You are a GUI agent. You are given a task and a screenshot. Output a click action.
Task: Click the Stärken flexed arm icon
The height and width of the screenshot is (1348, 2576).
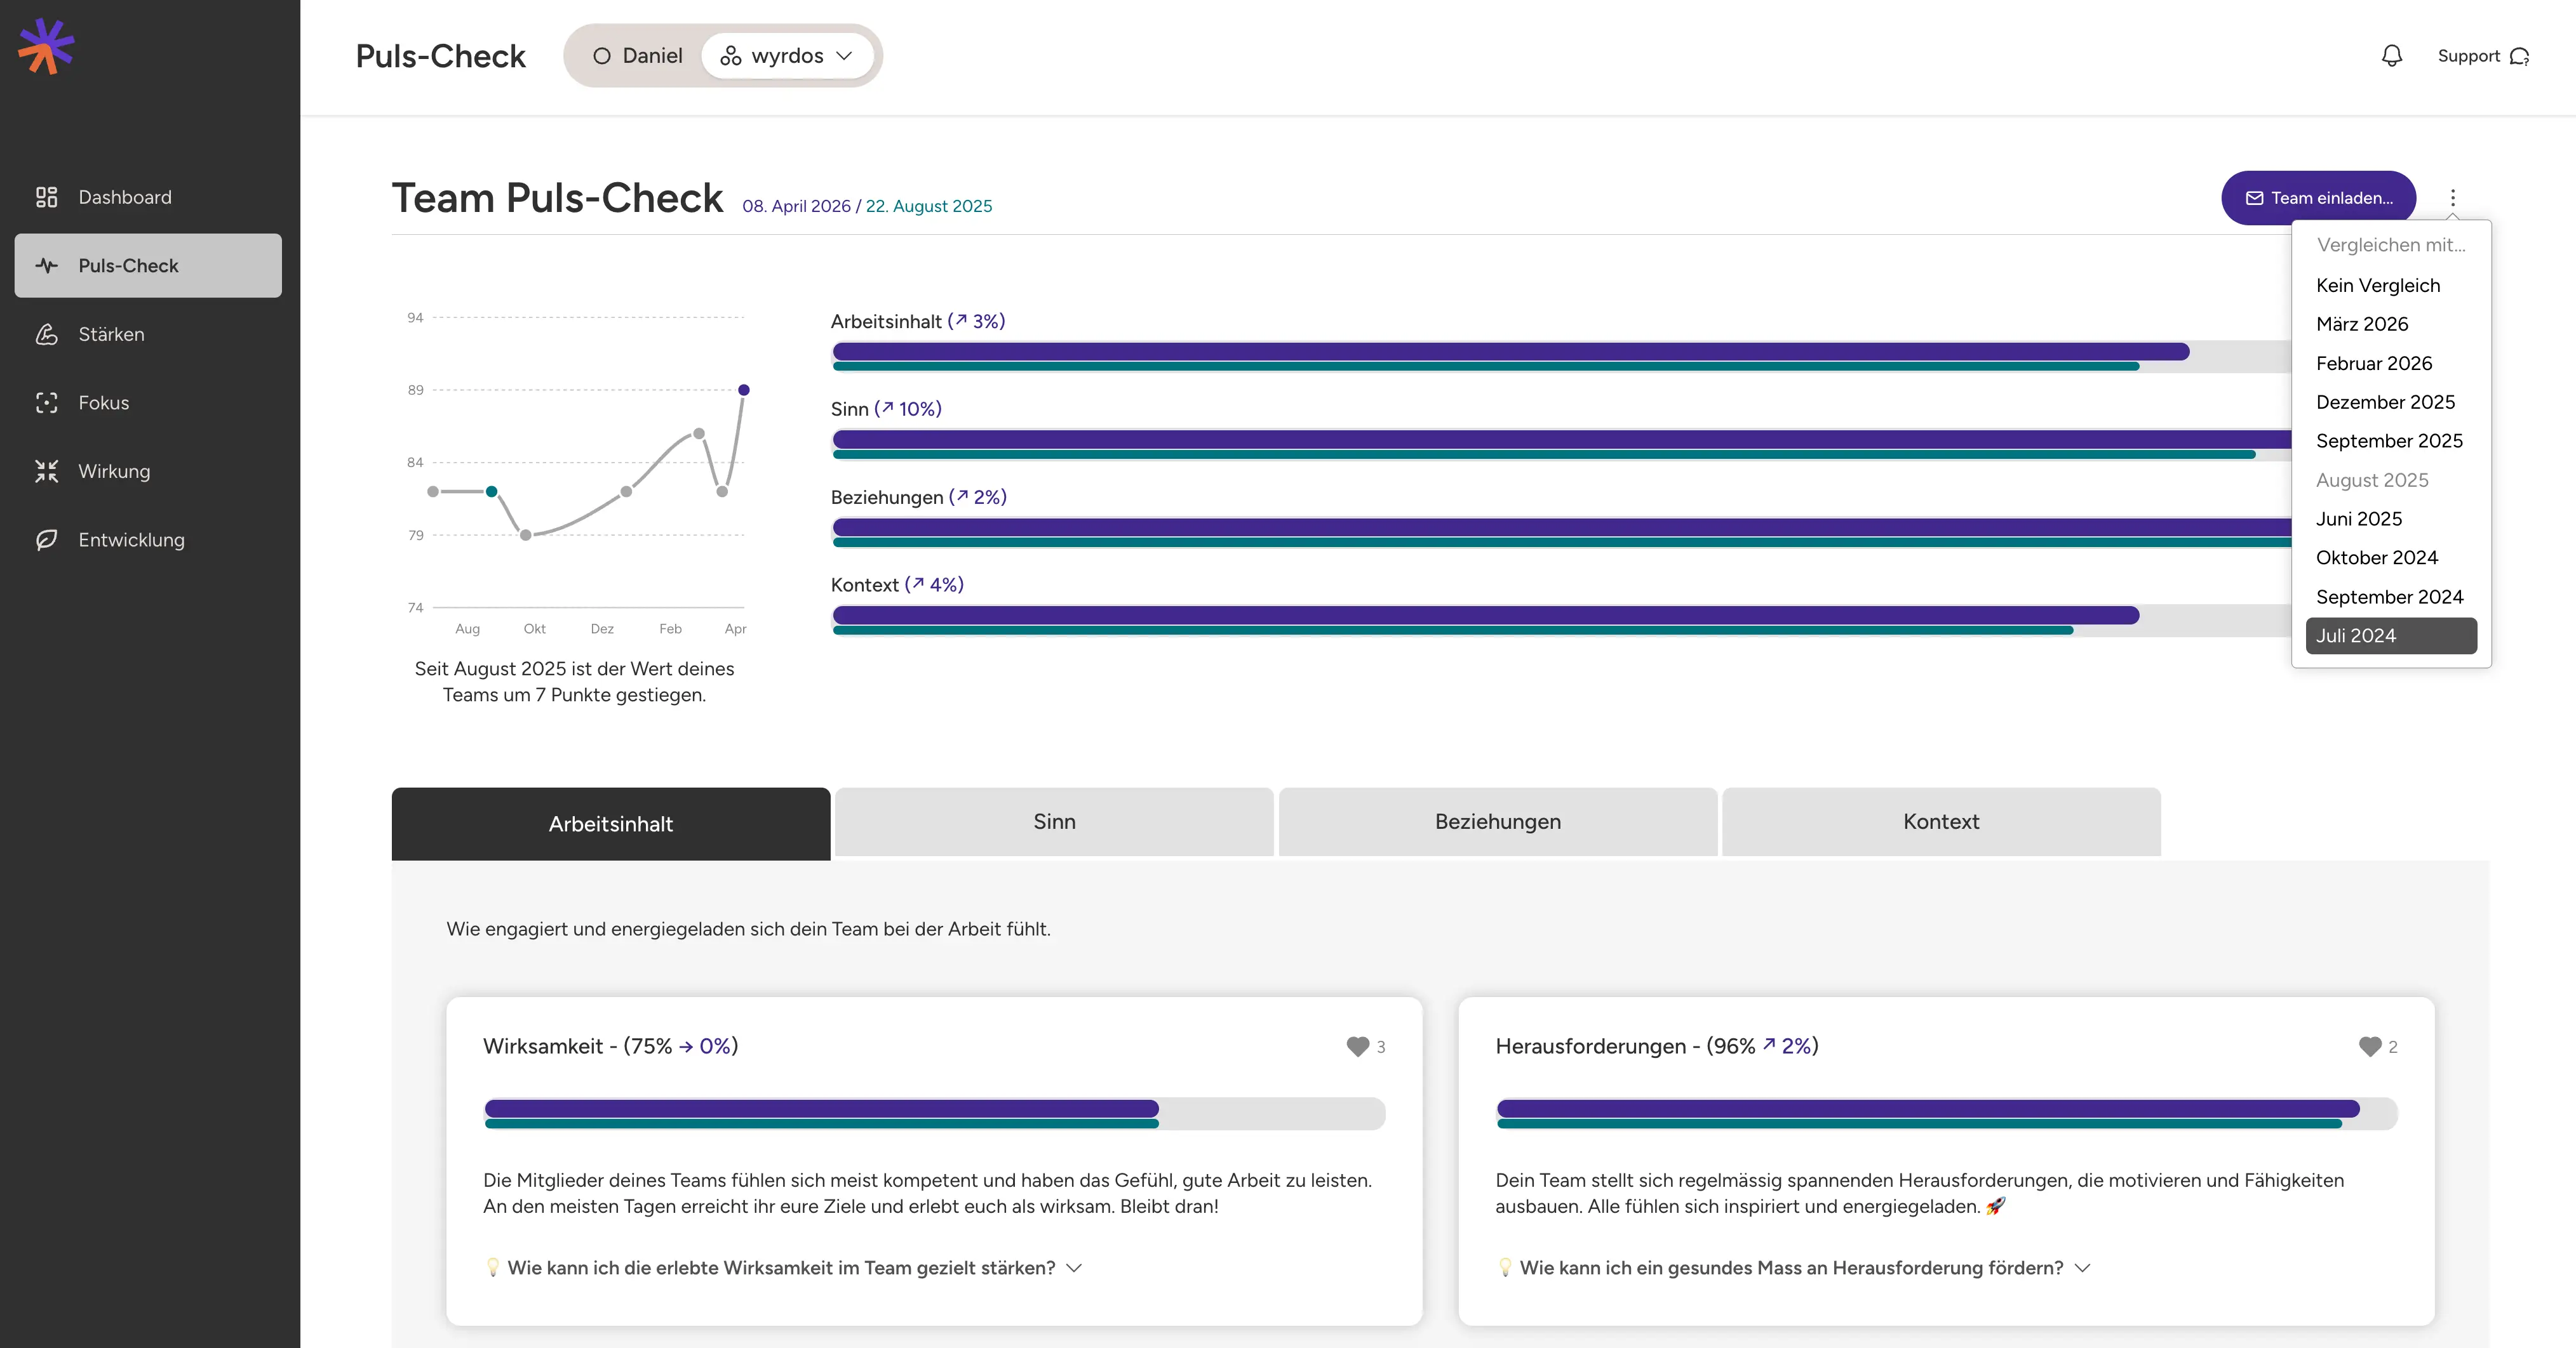(46, 334)
